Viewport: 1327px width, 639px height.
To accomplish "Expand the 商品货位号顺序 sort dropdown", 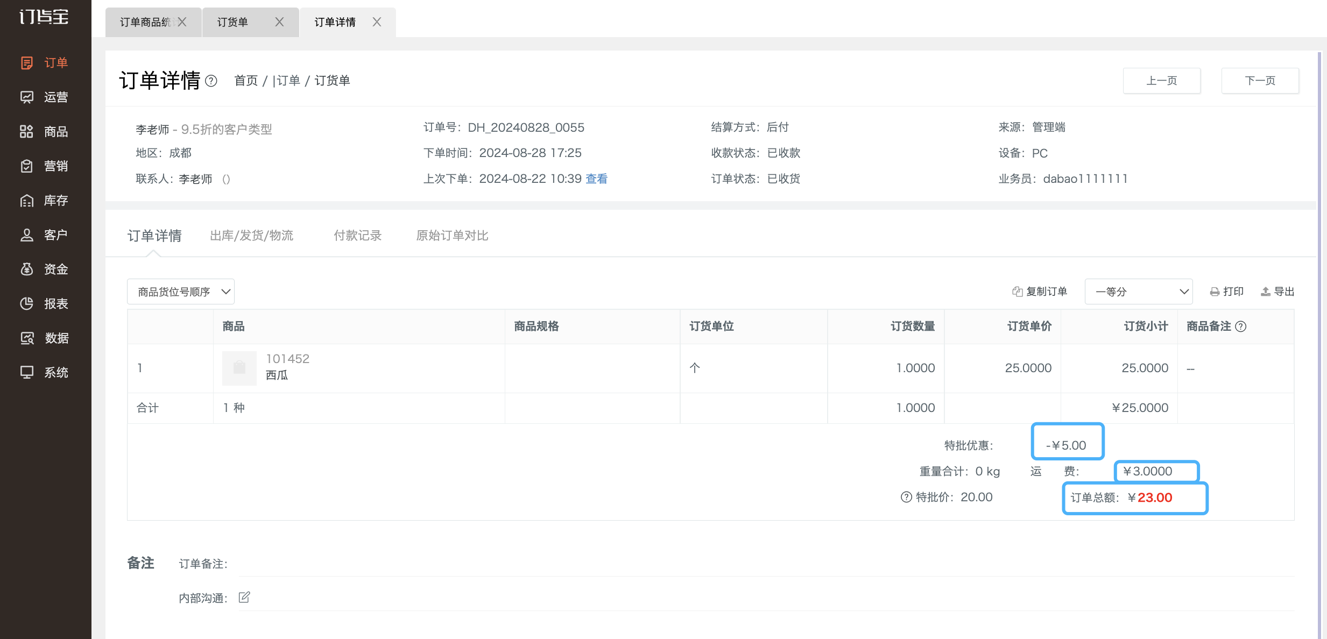I will 181,292.
